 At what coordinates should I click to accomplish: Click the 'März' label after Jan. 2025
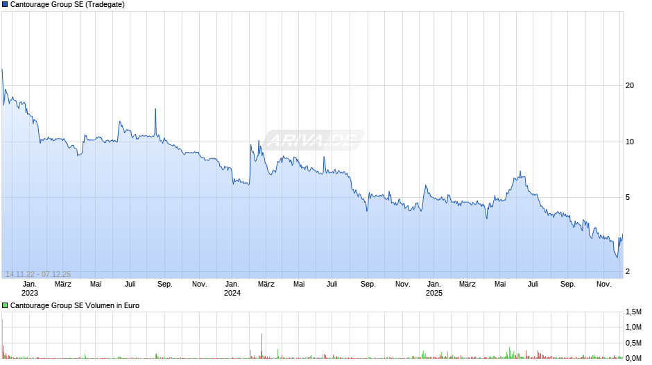(467, 285)
